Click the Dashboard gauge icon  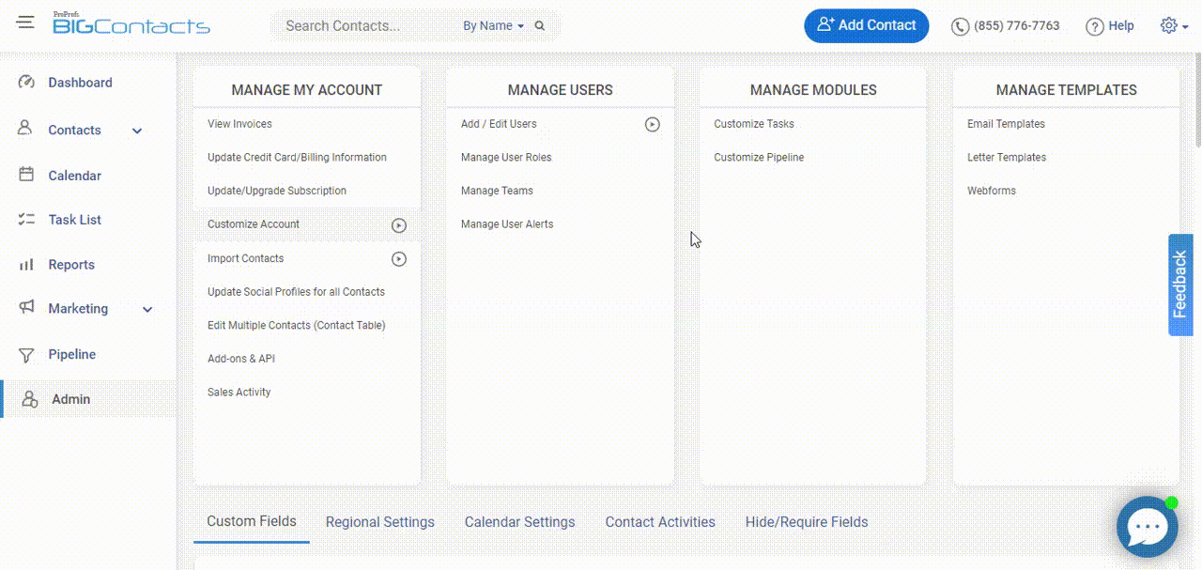pyautogui.click(x=26, y=83)
